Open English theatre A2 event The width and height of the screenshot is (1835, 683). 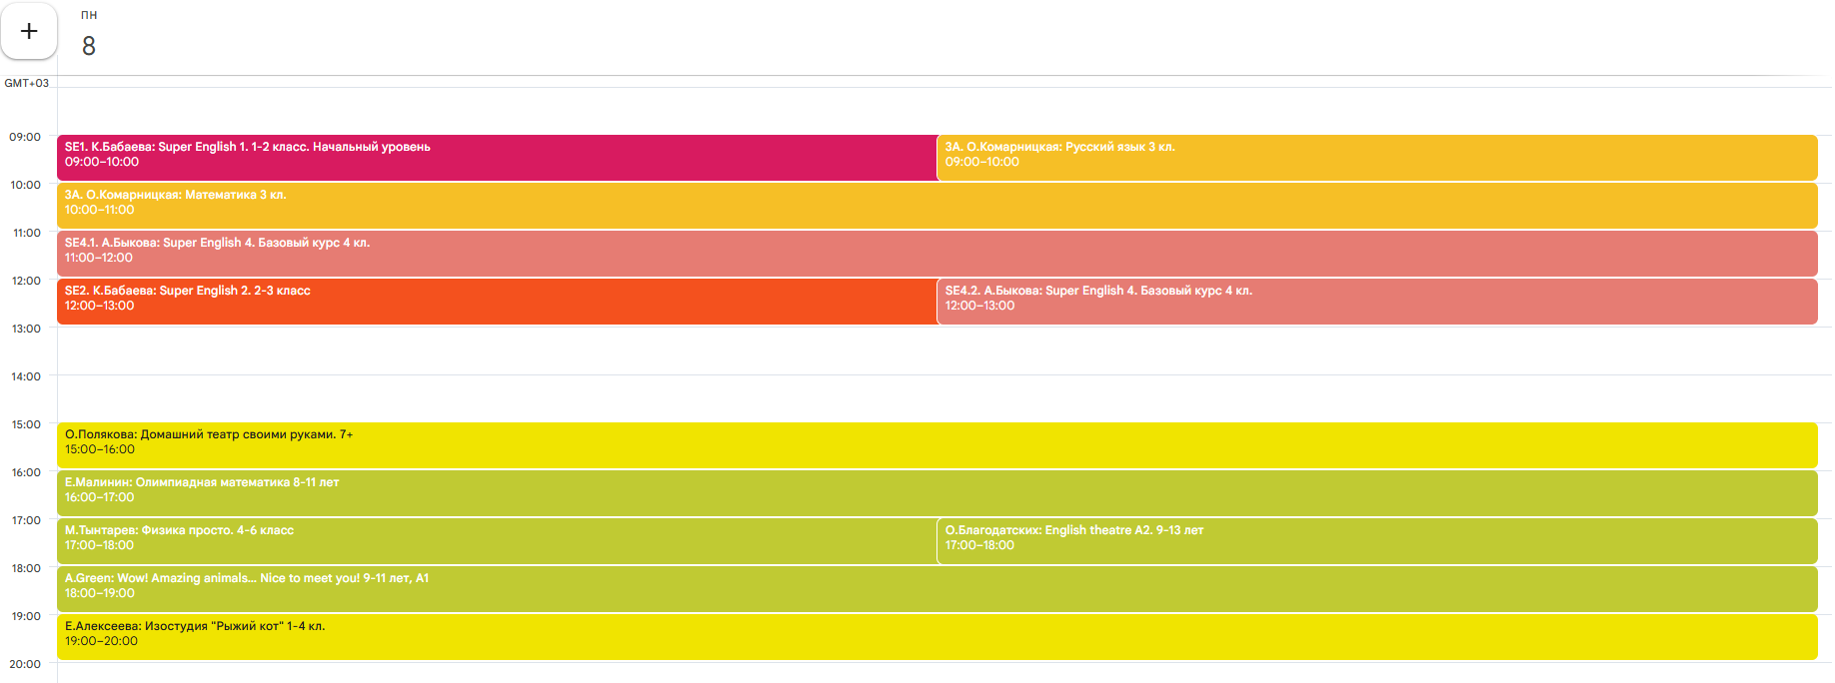click(x=1376, y=540)
